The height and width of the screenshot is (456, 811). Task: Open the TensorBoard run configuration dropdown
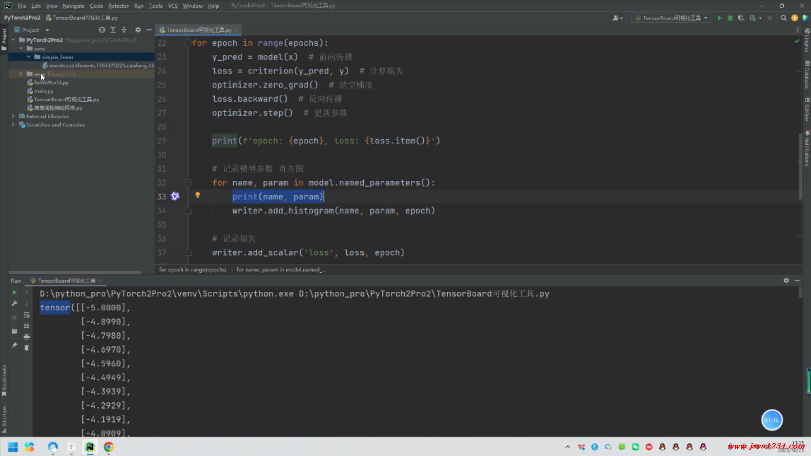click(672, 18)
